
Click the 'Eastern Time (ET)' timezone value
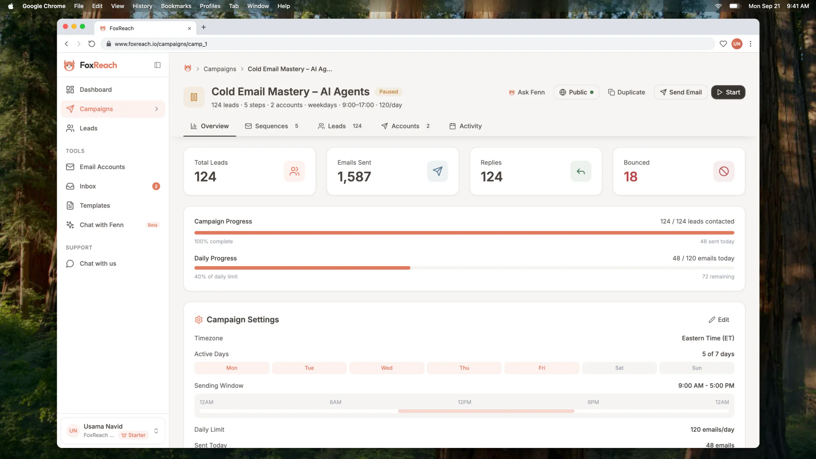coord(708,338)
